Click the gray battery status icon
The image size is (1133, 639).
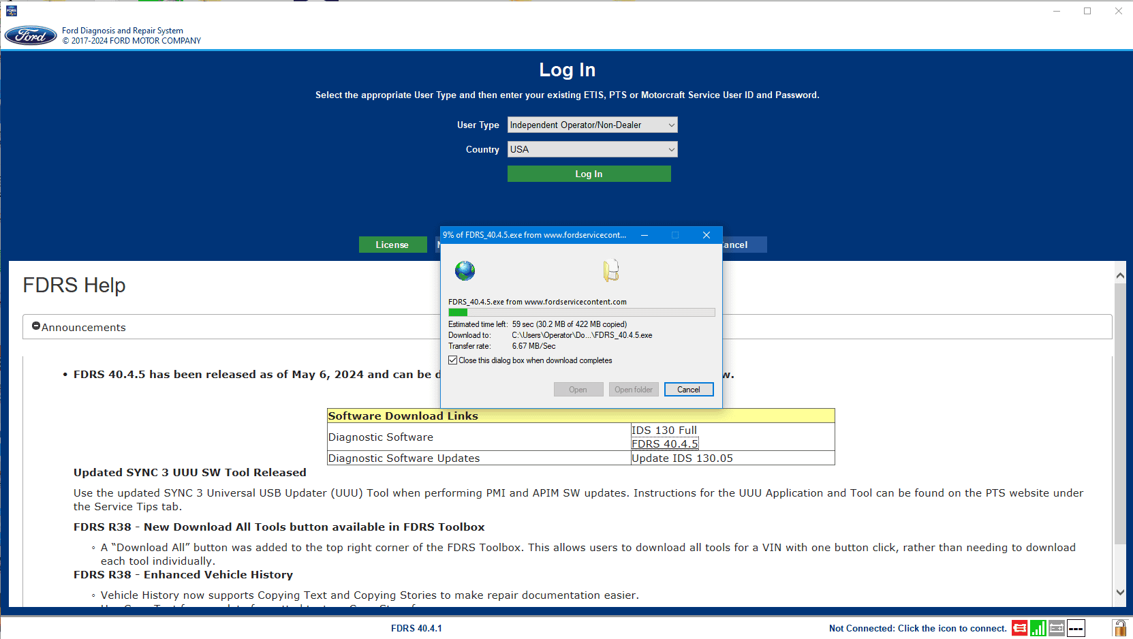coord(1057,628)
